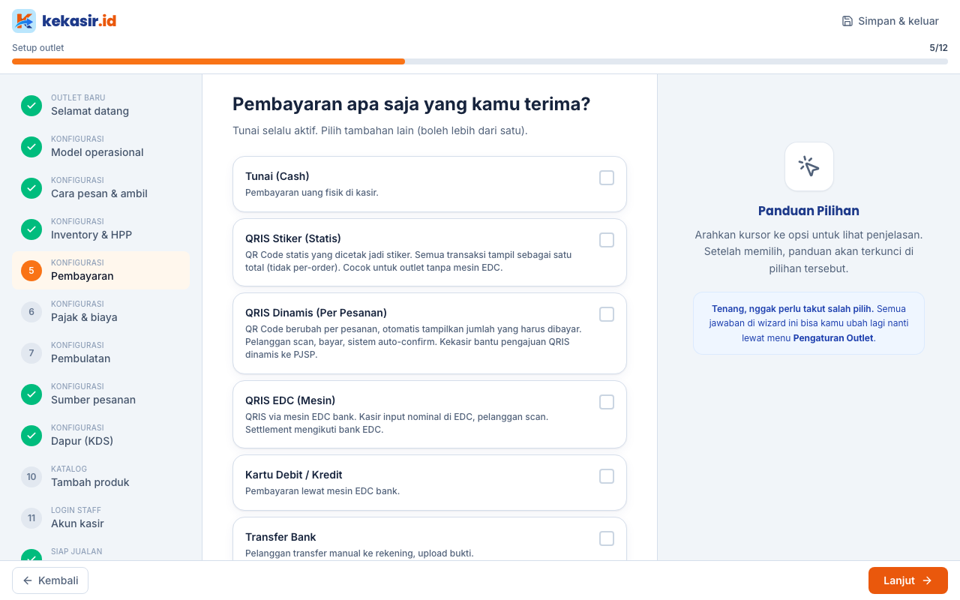Check the QRIS Dinamis (Per Pesanan) option
This screenshot has width=960, height=600.
click(x=607, y=314)
